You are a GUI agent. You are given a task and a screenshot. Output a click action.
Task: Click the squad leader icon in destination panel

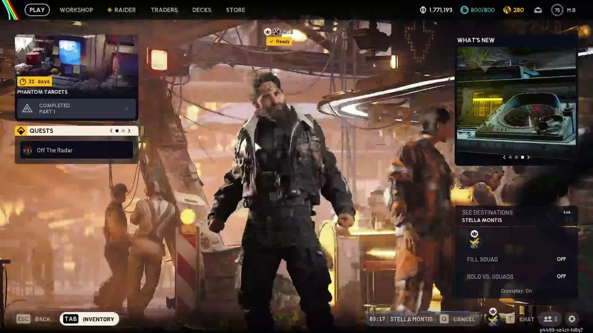coord(474,239)
